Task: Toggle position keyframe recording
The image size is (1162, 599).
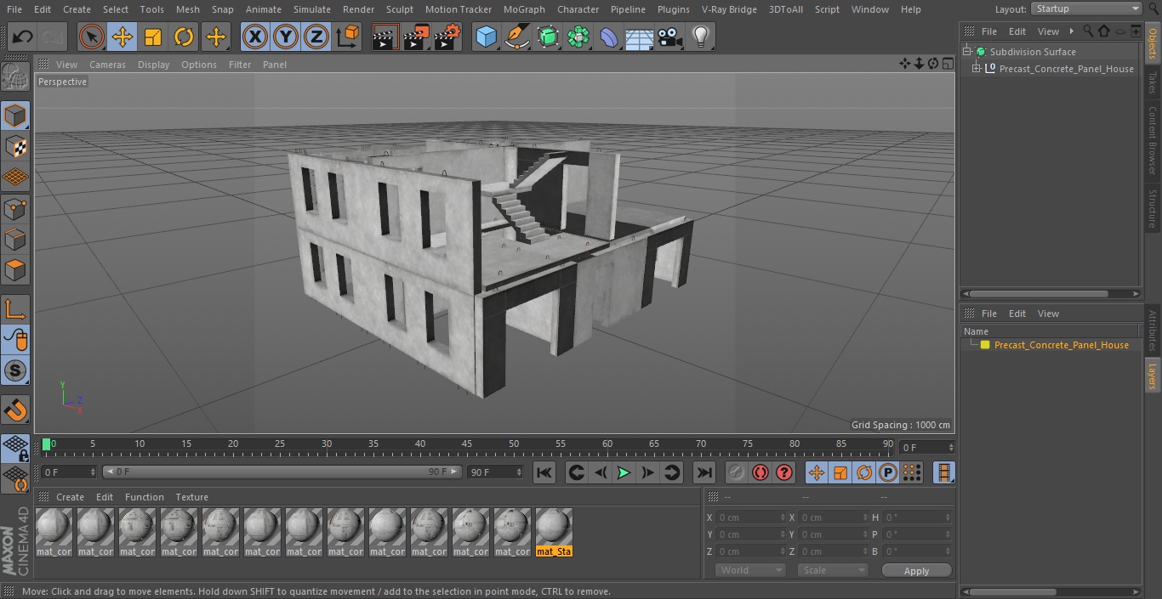Action: [x=817, y=472]
